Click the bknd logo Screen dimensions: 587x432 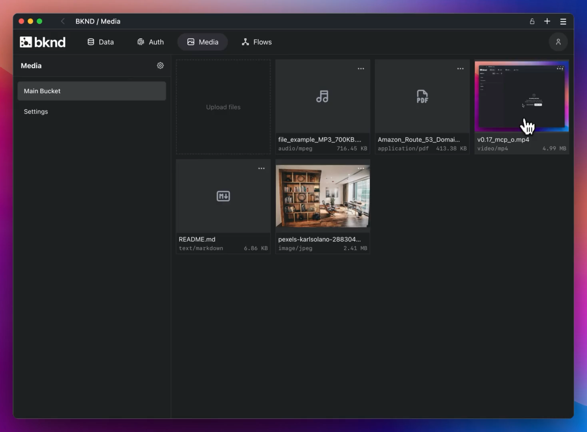[x=43, y=42]
